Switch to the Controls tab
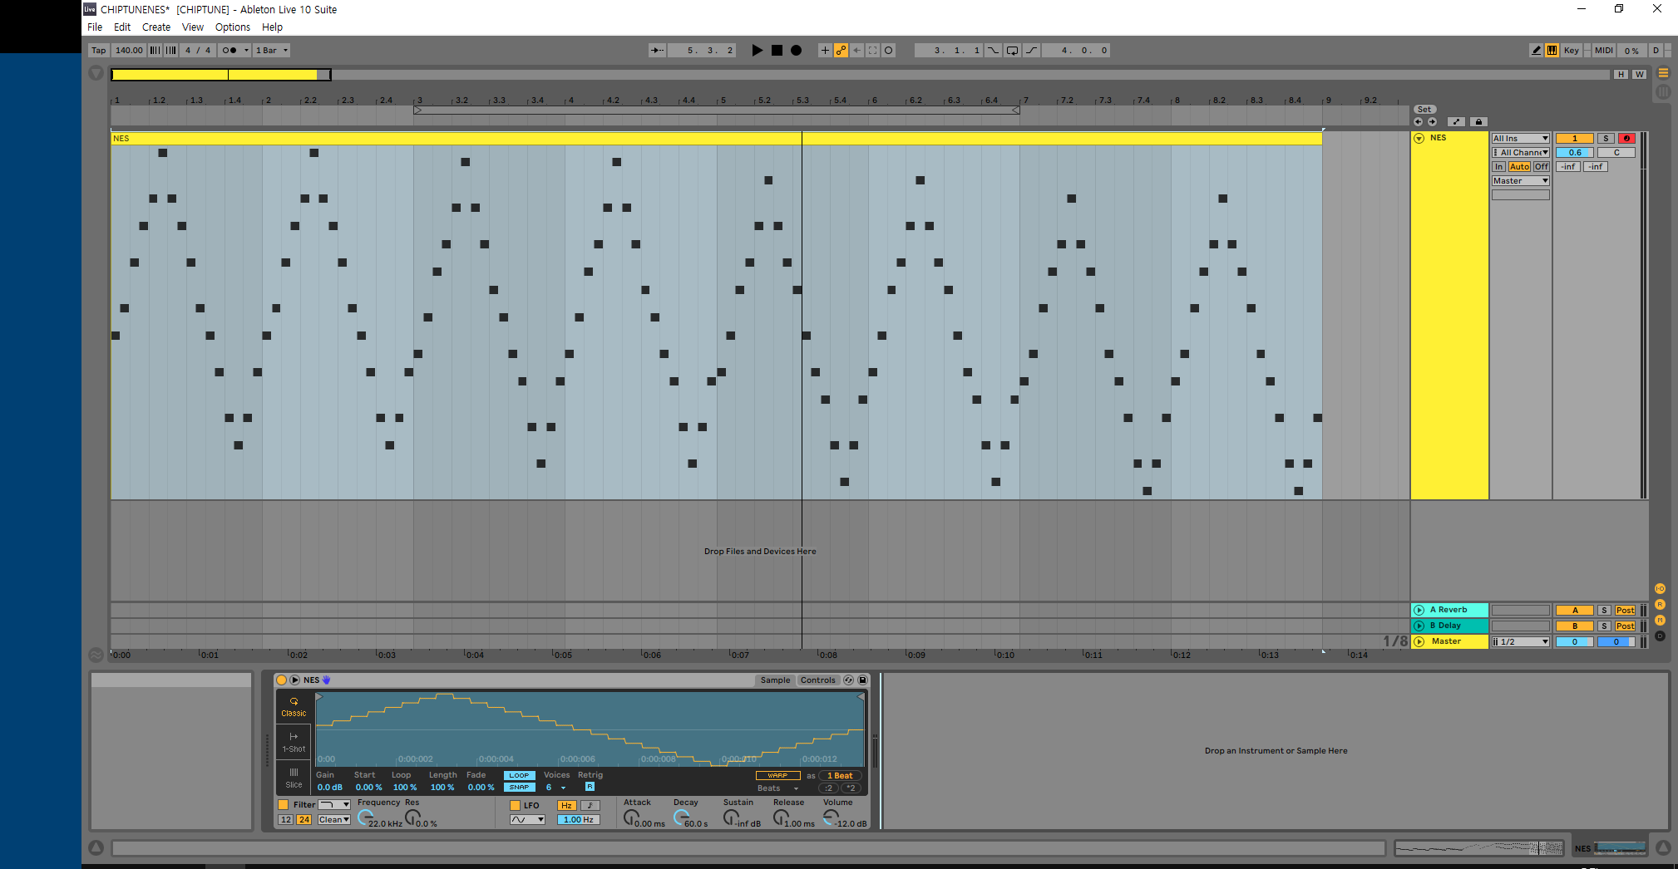This screenshot has width=1678, height=869. tap(817, 680)
